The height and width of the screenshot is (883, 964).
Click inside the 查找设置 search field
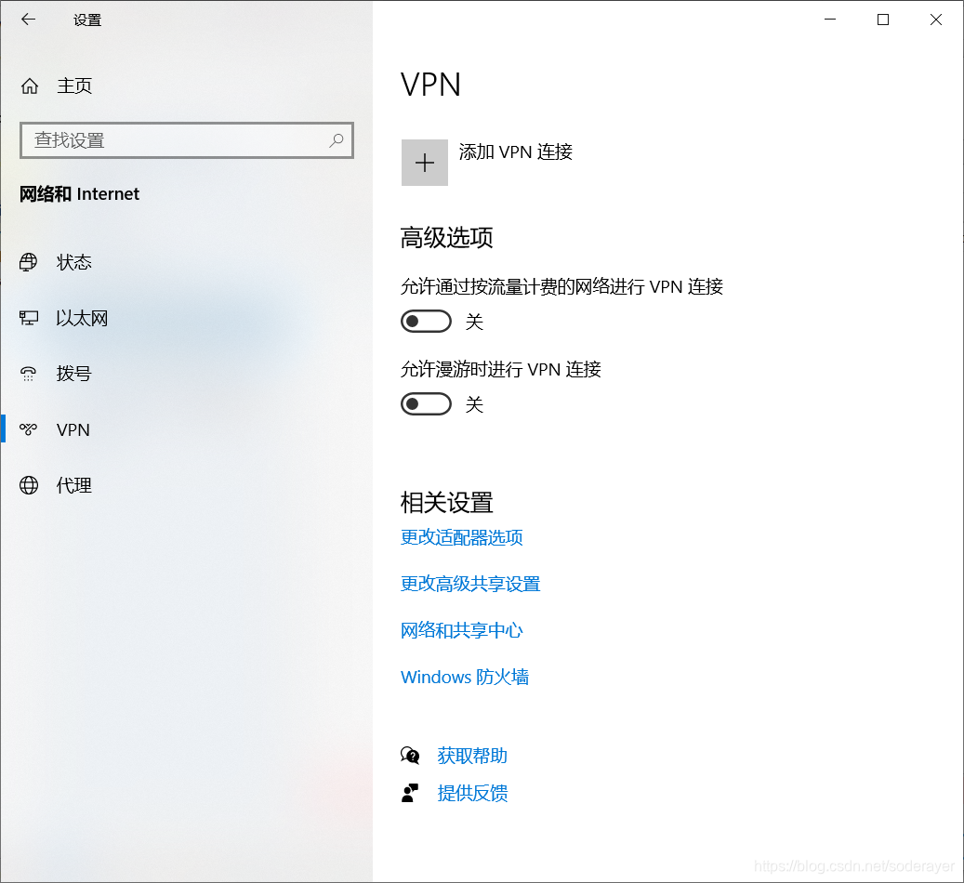pyautogui.click(x=167, y=139)
